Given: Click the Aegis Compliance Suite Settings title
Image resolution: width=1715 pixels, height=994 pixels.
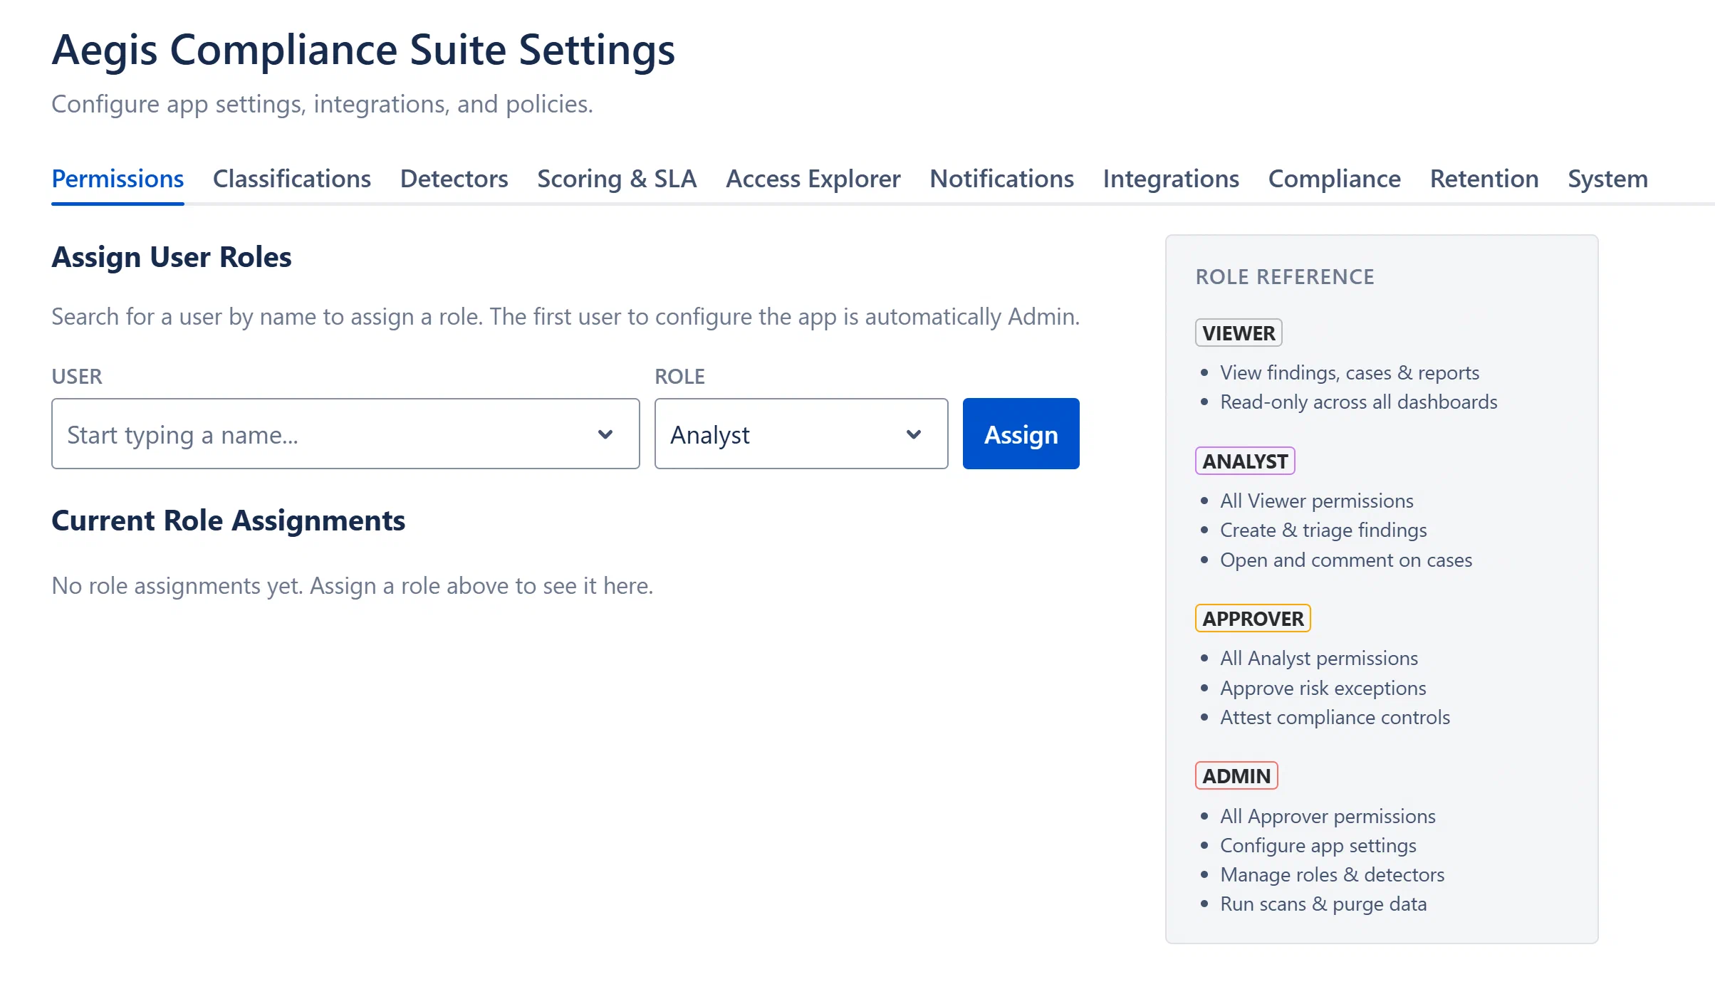Looking at the screenshot, I should pyautogui.click(x=363, y=50).
